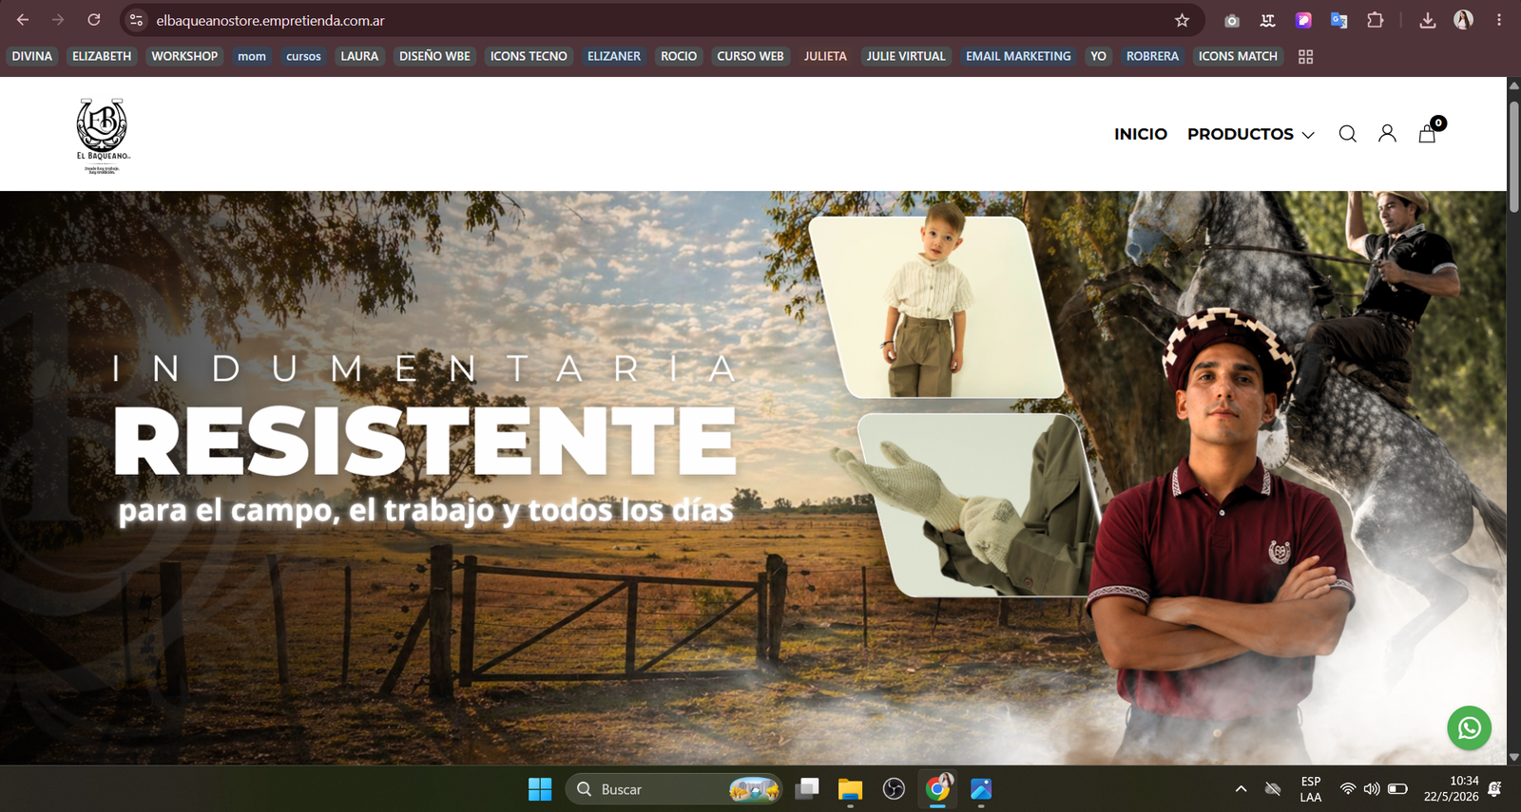Open WhatsApp chat floating button
Screen dimensions: 1521x812
[1469, 728]
